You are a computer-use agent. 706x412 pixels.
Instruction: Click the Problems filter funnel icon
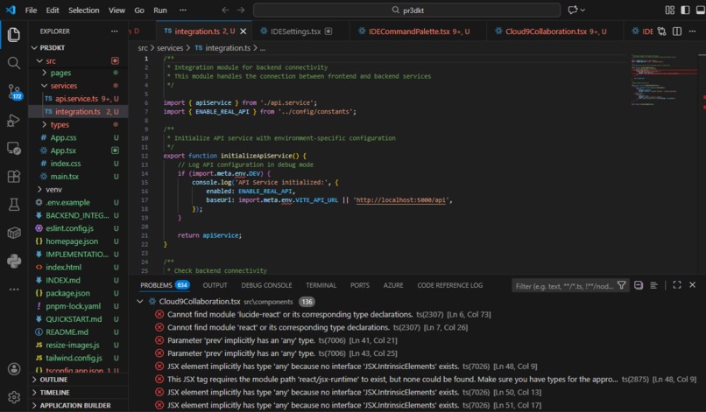tap(621, 285)
